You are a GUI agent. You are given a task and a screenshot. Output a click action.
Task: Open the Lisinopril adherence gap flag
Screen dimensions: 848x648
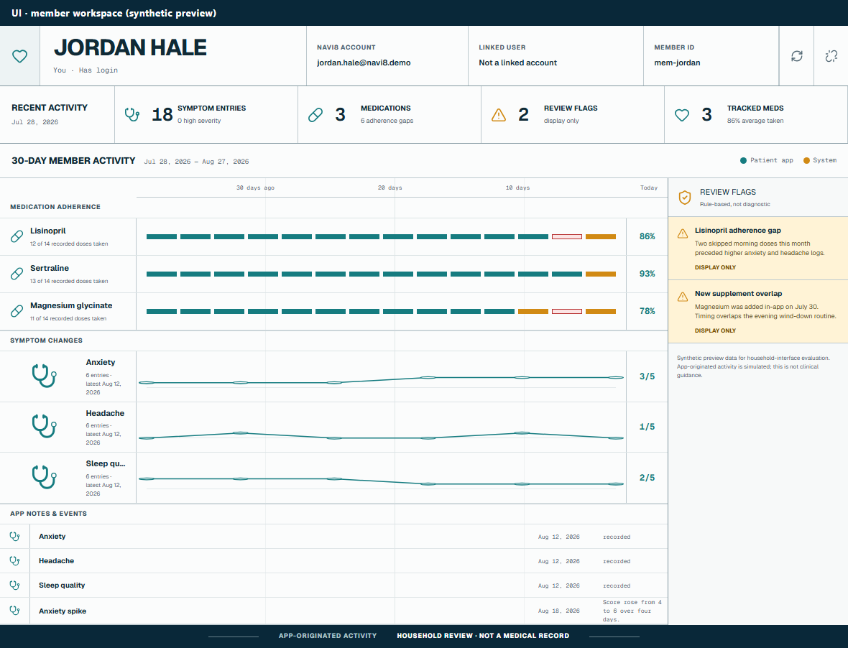(x=757, y=249)
